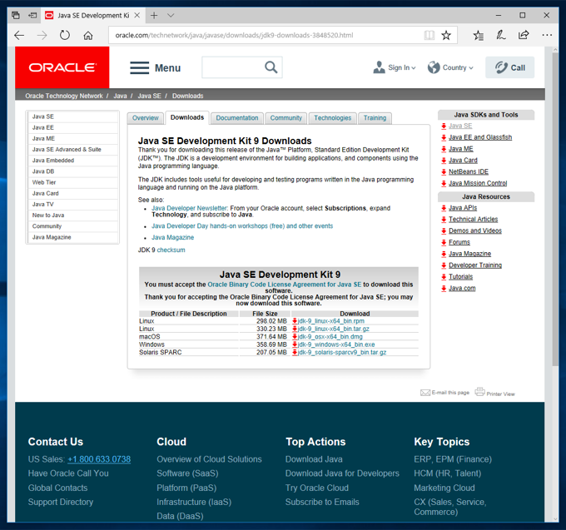Open Technical Articles link
The width and height of the screenshot is (566, 530).
(473, 220)
